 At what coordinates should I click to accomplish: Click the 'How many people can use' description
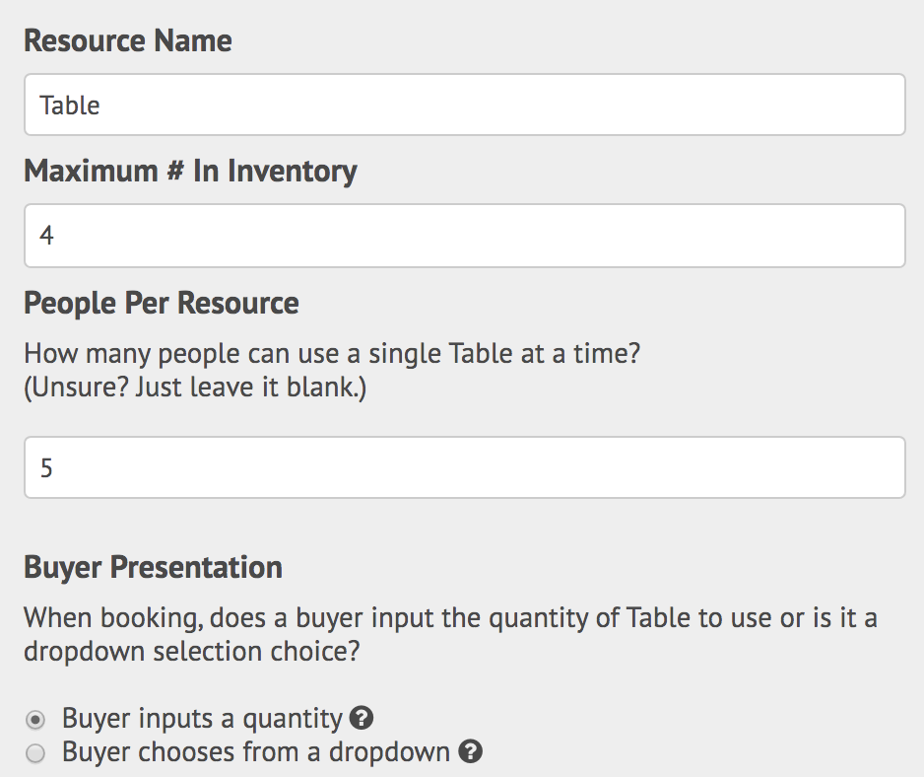click(332, 354)
